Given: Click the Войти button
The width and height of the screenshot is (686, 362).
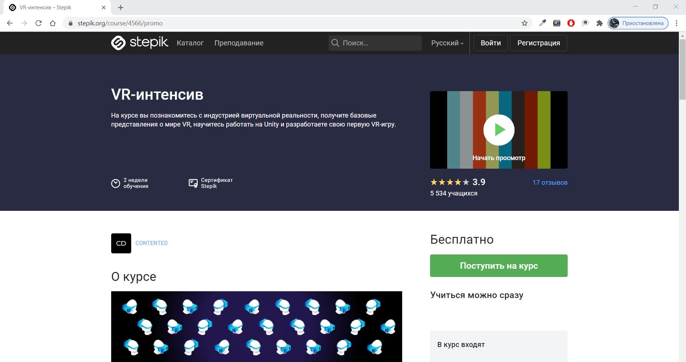Looking at the screenshot, I should click(x=490, y=43).
